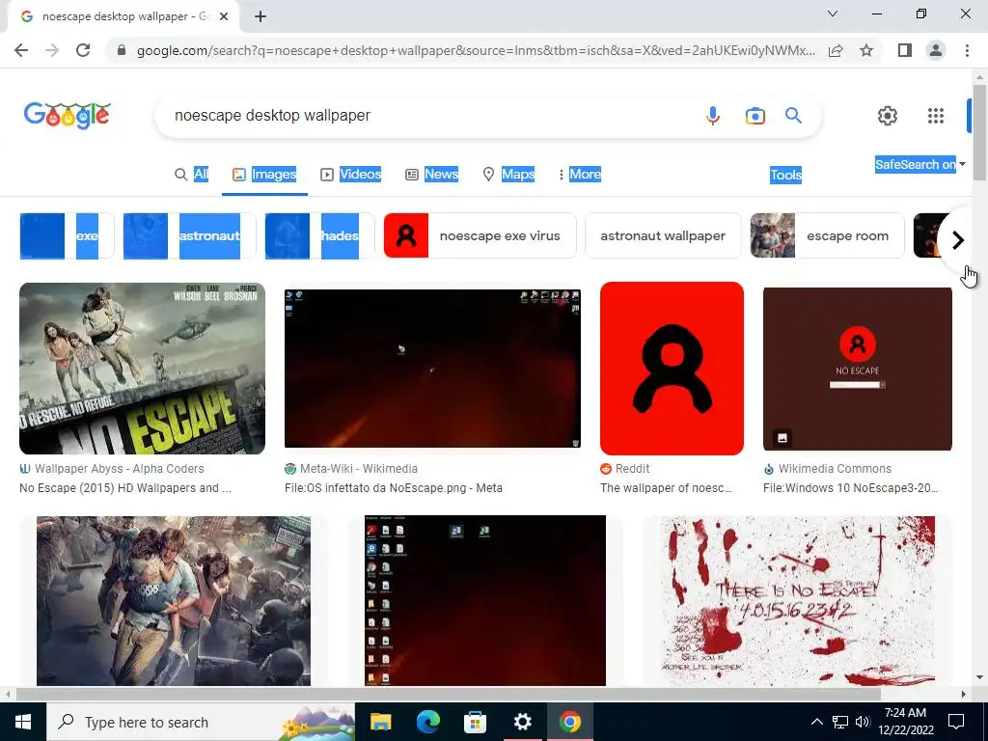Click the horizontal page scrollbar thumb

pos(448,694)
